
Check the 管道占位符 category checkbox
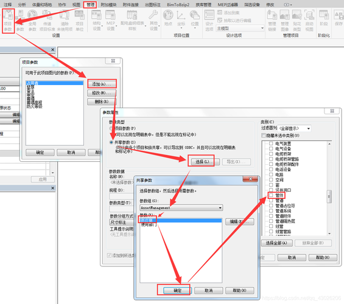point(271,206)
